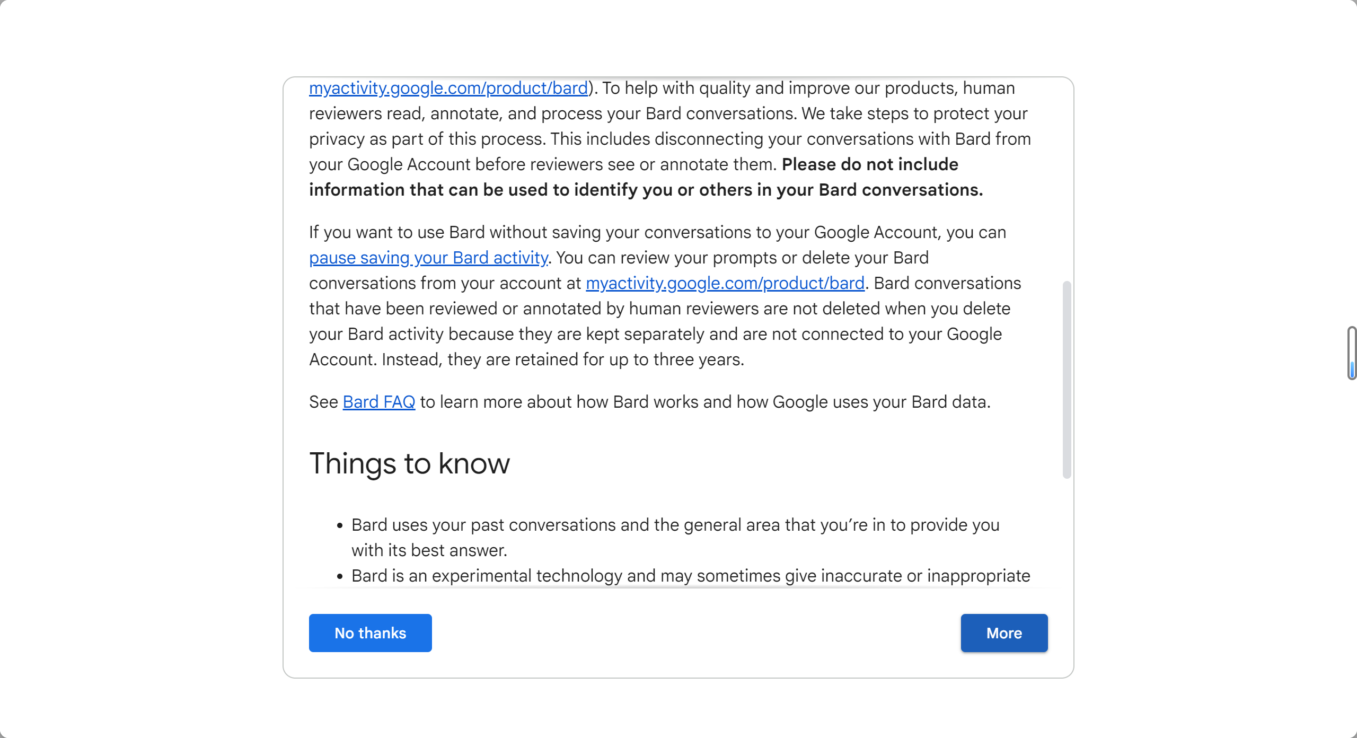Click the bold 'Please do not include' warning text

point(646,177)
